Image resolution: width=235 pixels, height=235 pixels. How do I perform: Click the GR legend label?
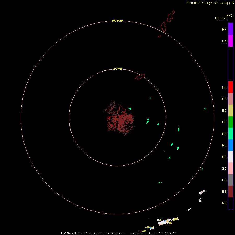(224, 99)
